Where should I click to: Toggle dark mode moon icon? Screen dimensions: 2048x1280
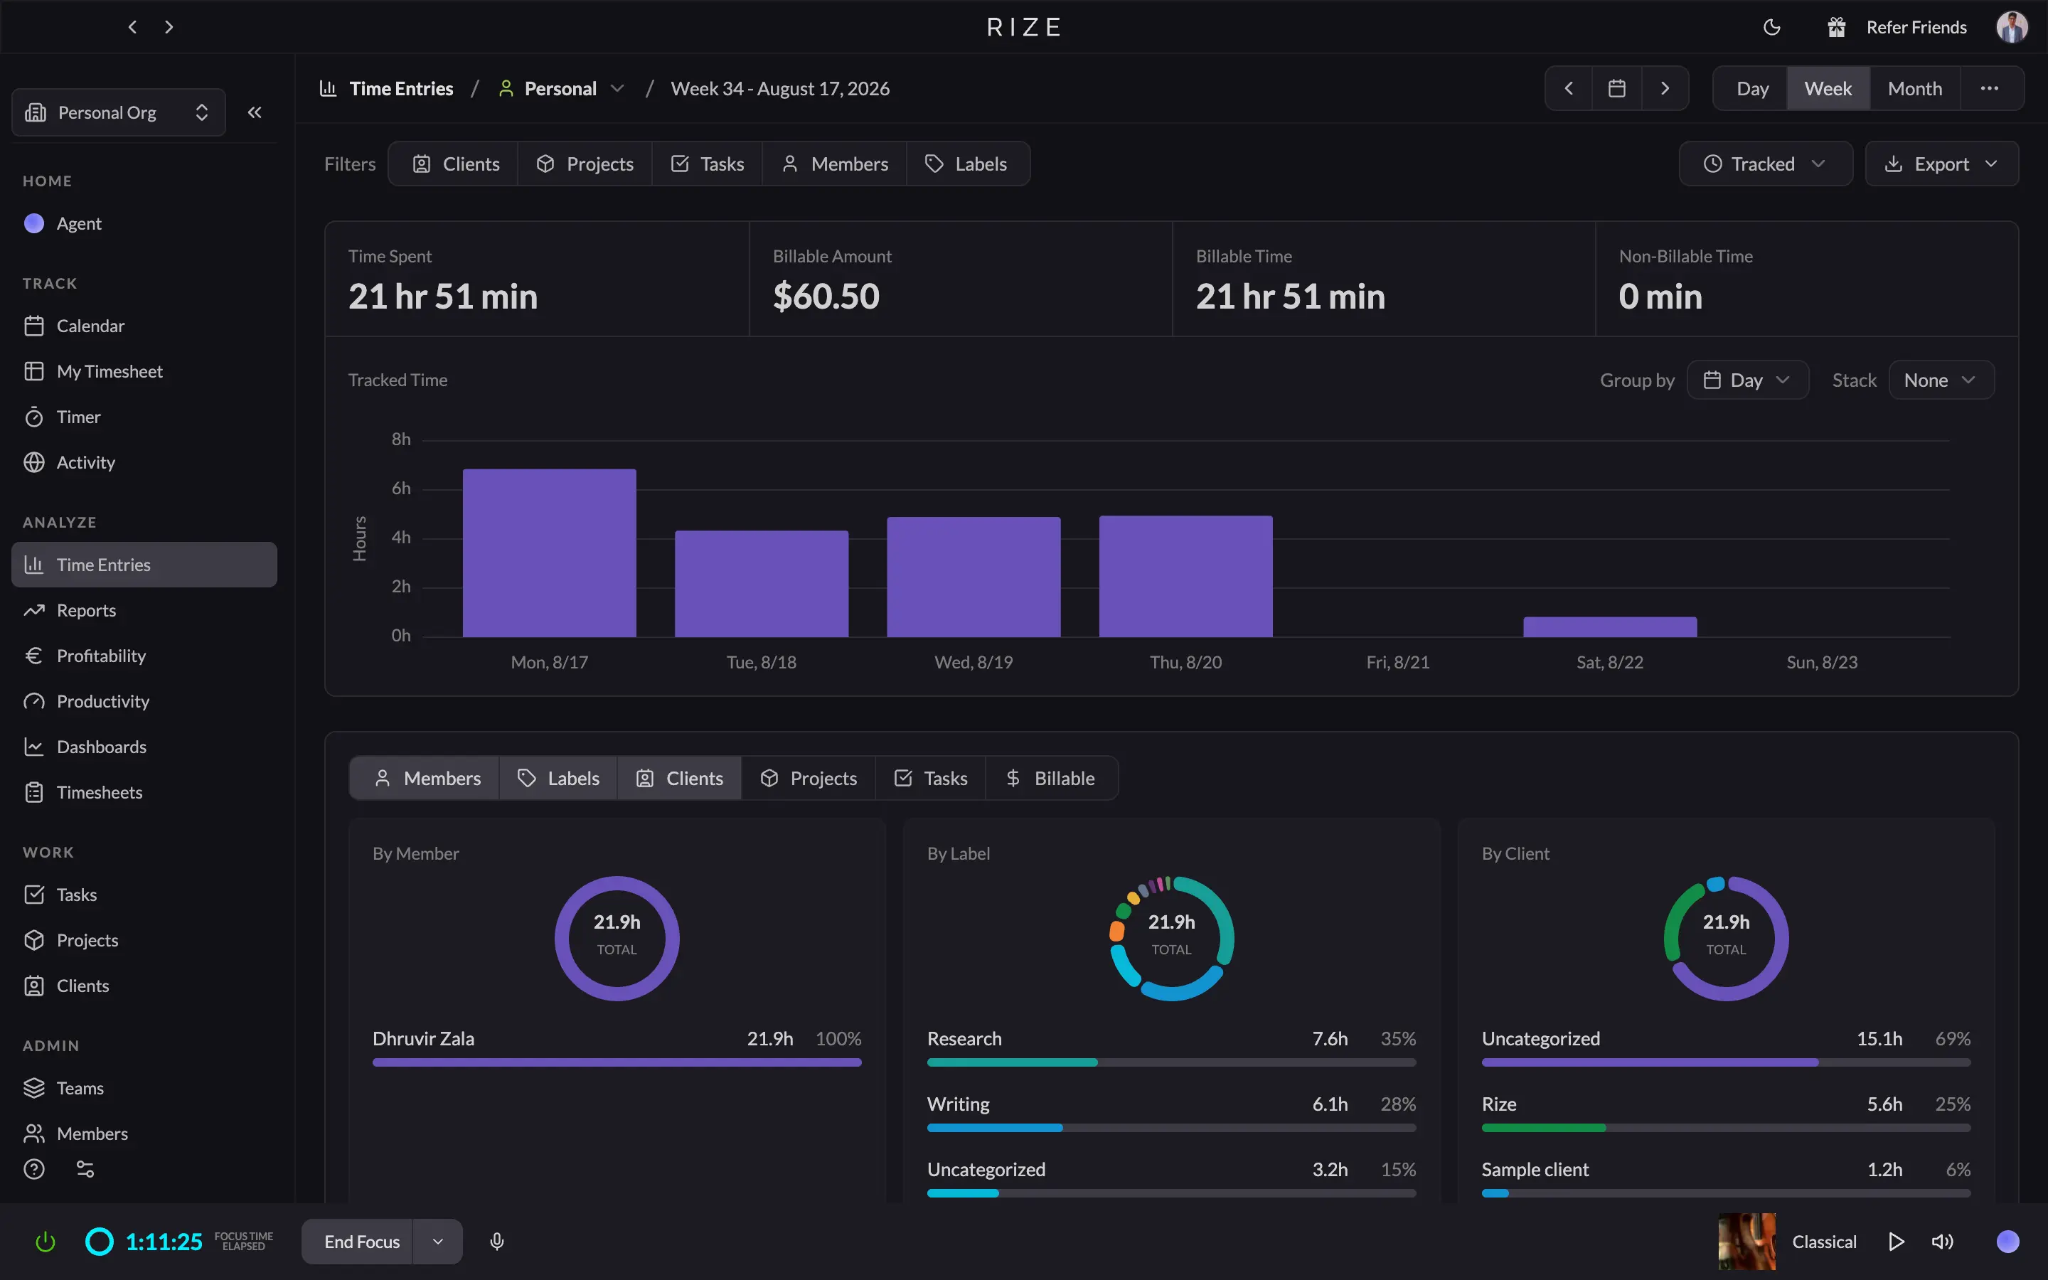click(1771, 27)
